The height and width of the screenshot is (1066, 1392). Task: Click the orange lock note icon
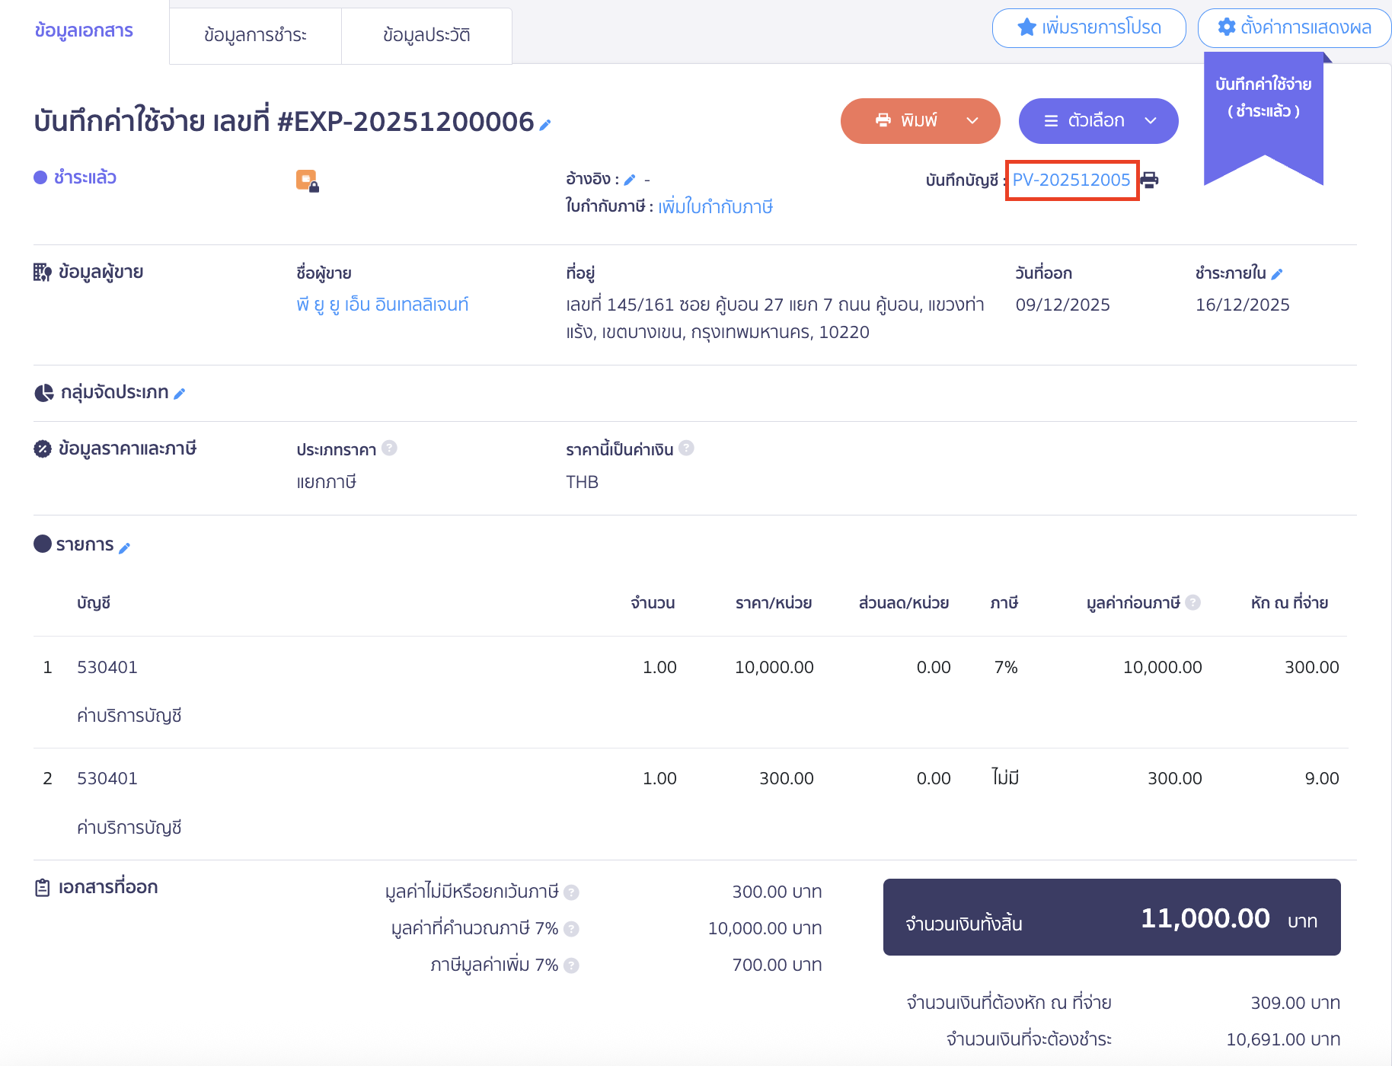307,181
